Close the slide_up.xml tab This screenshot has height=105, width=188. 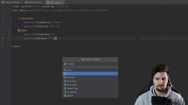[x=63, y=2]
